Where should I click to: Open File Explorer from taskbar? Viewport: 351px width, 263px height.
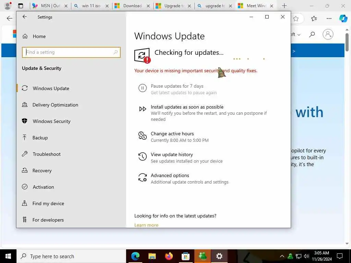point(152,256)
